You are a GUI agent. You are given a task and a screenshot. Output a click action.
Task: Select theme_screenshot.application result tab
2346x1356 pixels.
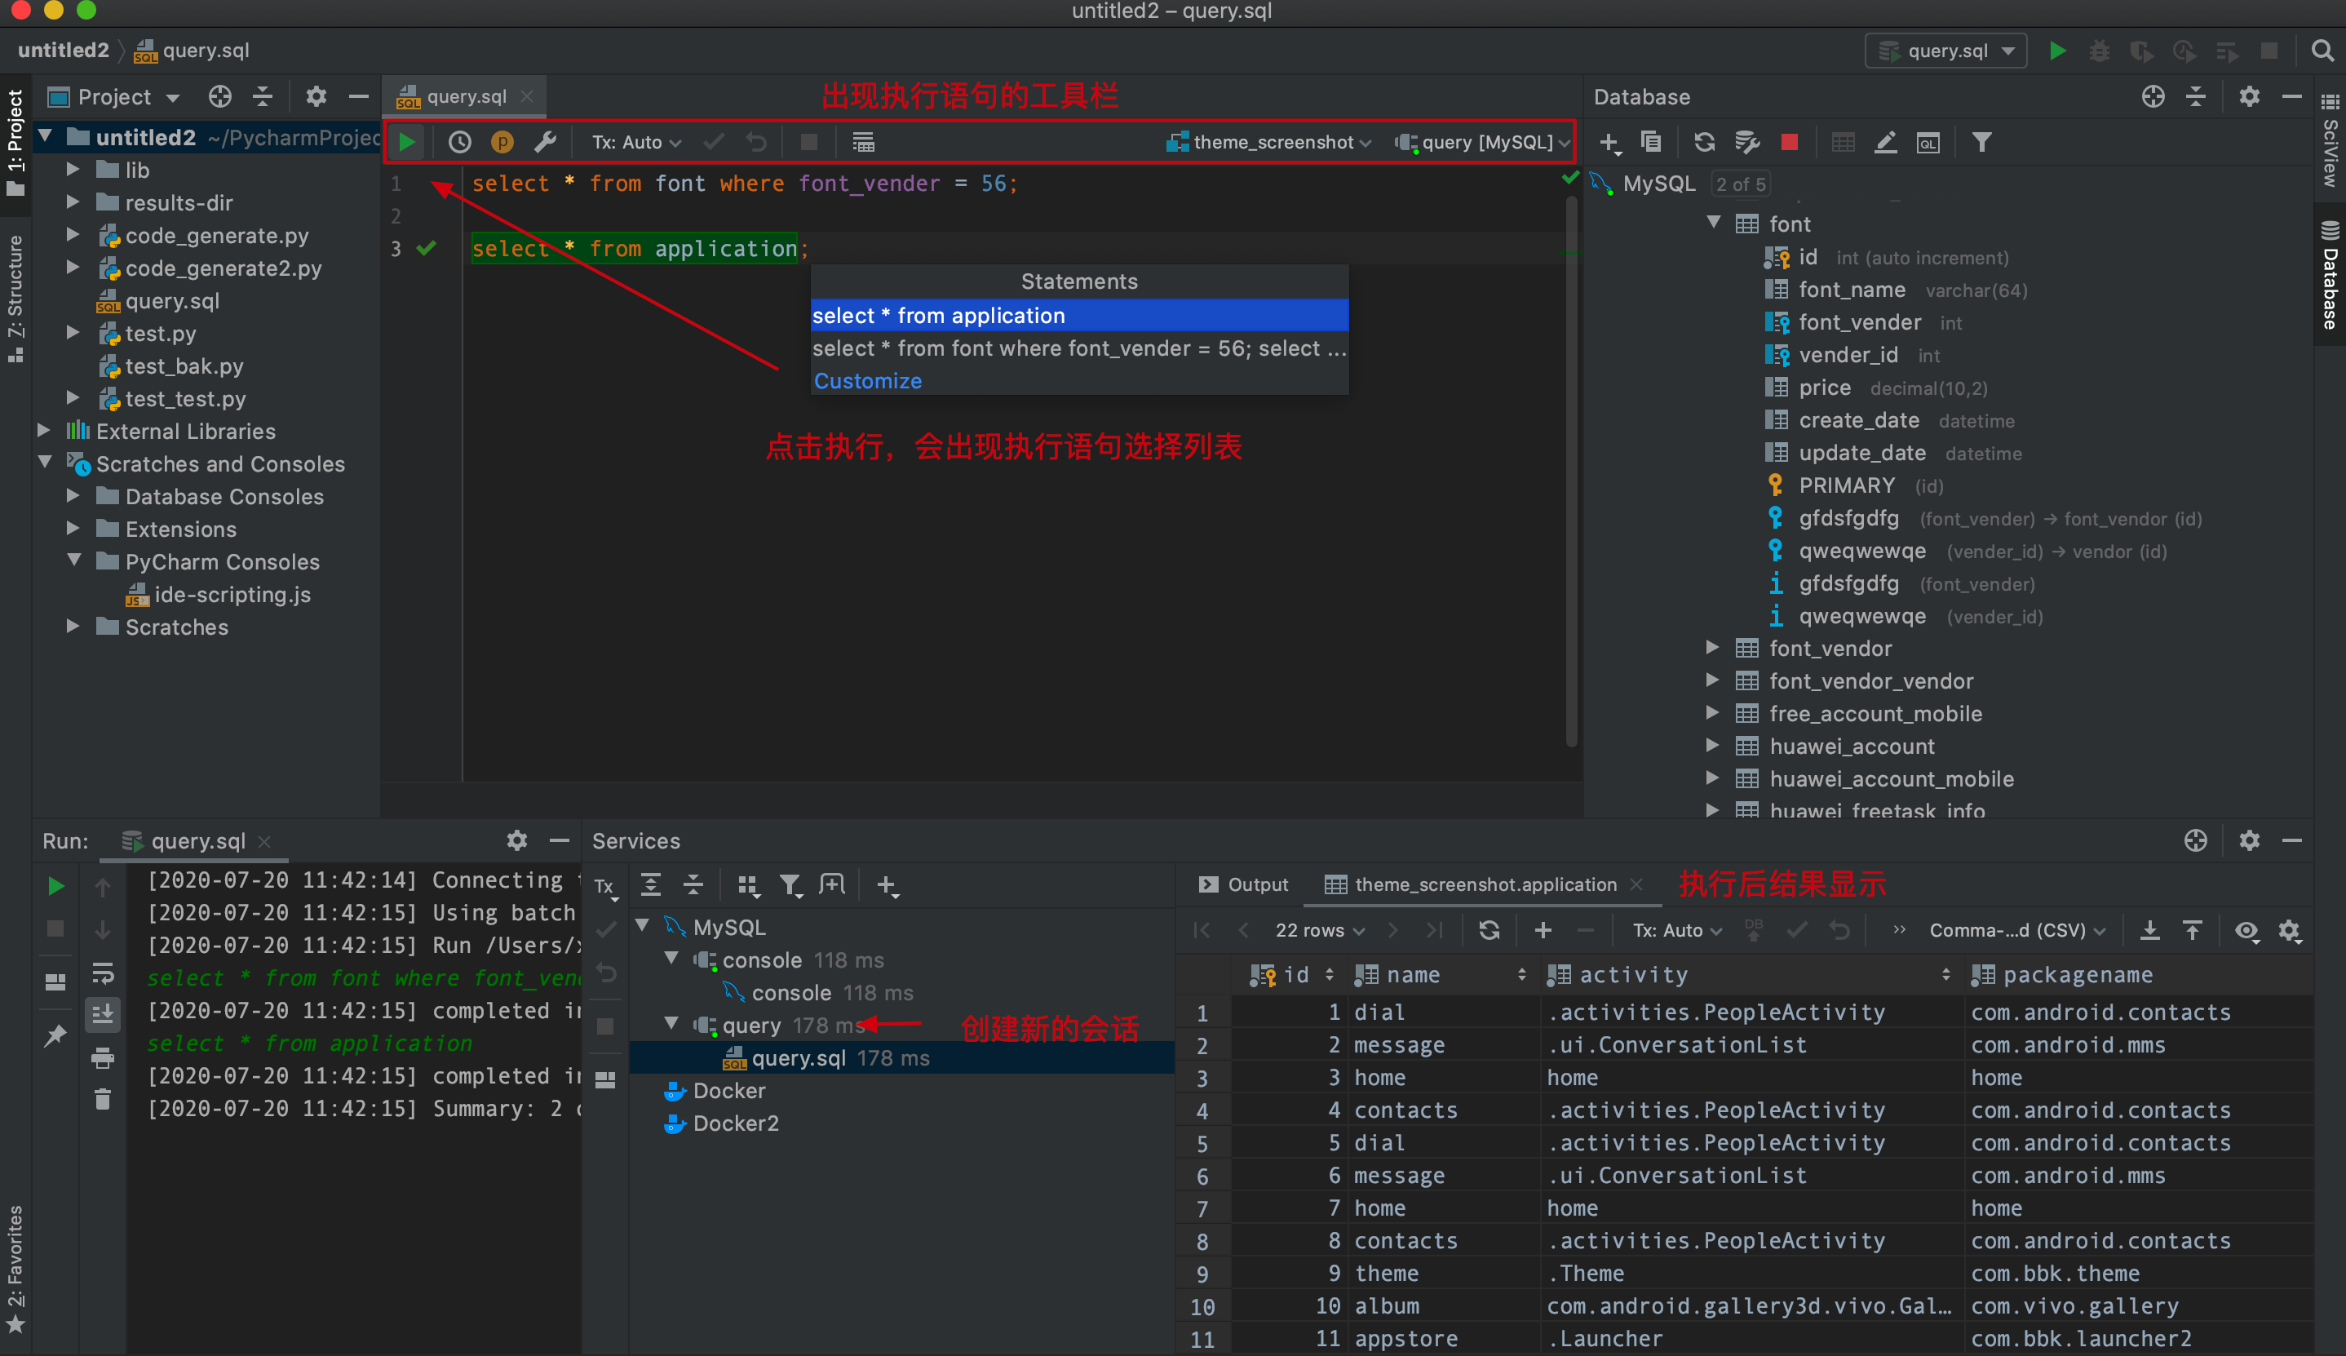pyautogui.click(x=1484, y=884)
